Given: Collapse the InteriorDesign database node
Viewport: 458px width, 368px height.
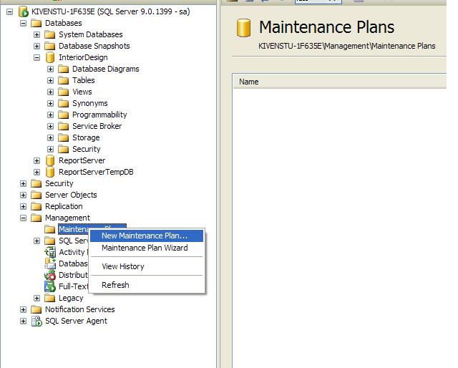Looking at the screenshot, I should tap(36, 57).
